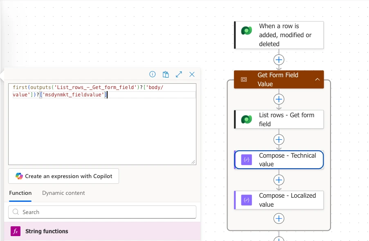
Task: Click the fx String functions icon
Action: pos(16,231)
